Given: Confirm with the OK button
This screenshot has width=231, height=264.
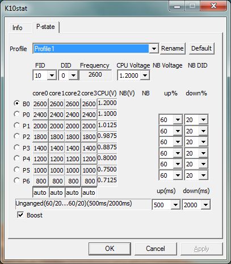Looking at the screenshot, I should pos(110,249).
